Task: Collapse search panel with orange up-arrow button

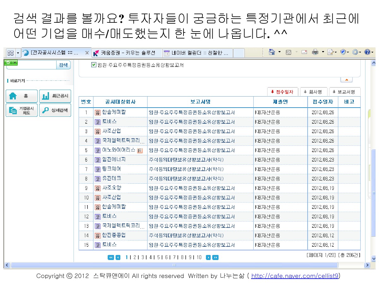Action: pos(346,80)
